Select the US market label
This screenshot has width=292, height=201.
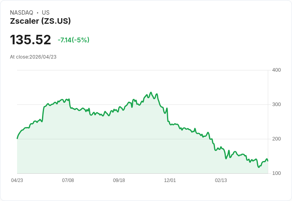point(46,13)
